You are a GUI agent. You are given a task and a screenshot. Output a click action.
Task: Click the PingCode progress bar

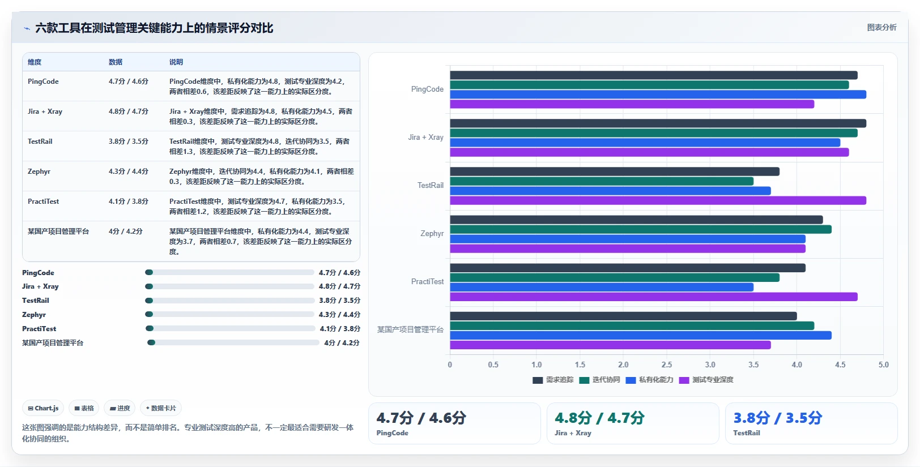(229, 272)
